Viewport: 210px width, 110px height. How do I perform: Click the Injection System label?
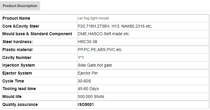tap(18, 65)
